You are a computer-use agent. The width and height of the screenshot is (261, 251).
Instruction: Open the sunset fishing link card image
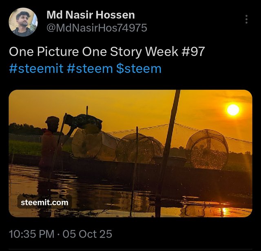(x=130, y=153)
